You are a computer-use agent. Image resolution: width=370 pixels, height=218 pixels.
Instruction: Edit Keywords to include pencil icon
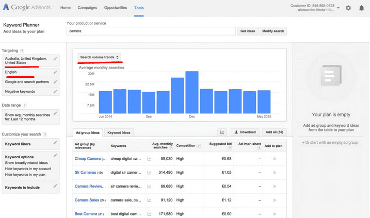(55, 186)
